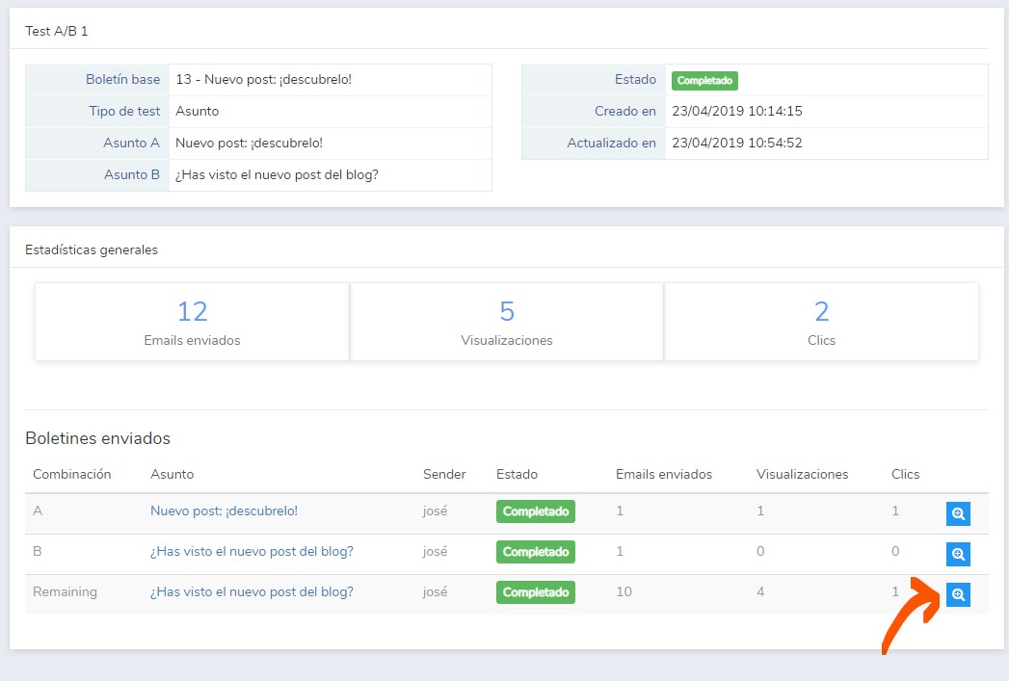Select the 5 Visualizaciones card
The image size is (1009, 681).
tap(507, 322)
